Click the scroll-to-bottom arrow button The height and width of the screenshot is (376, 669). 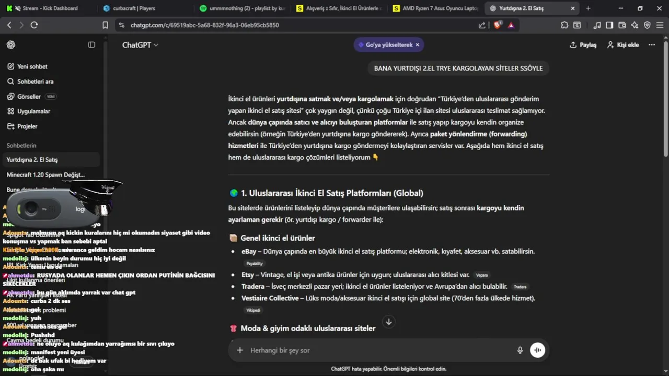coord(388,322)
